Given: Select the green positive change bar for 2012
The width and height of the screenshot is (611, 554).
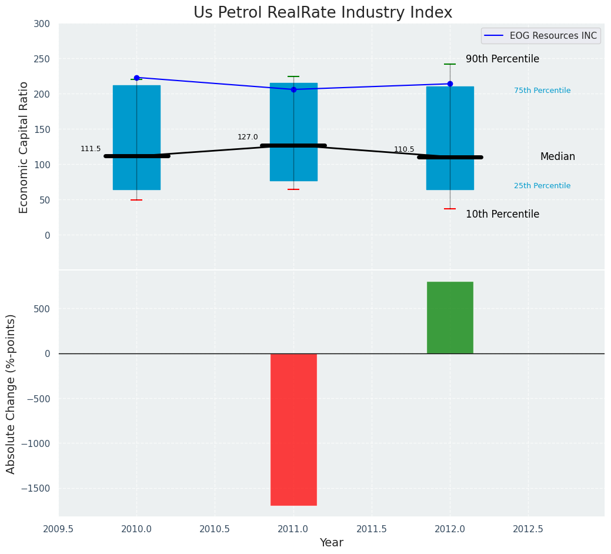Looking at the screenshot, I should [x=450, y=318].
